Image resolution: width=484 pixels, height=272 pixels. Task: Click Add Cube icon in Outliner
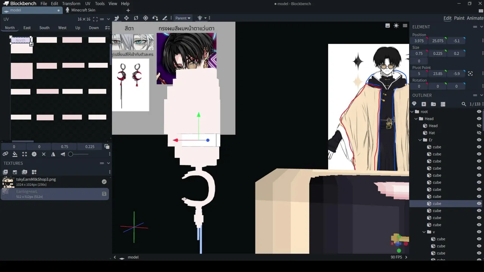(423, 104)
